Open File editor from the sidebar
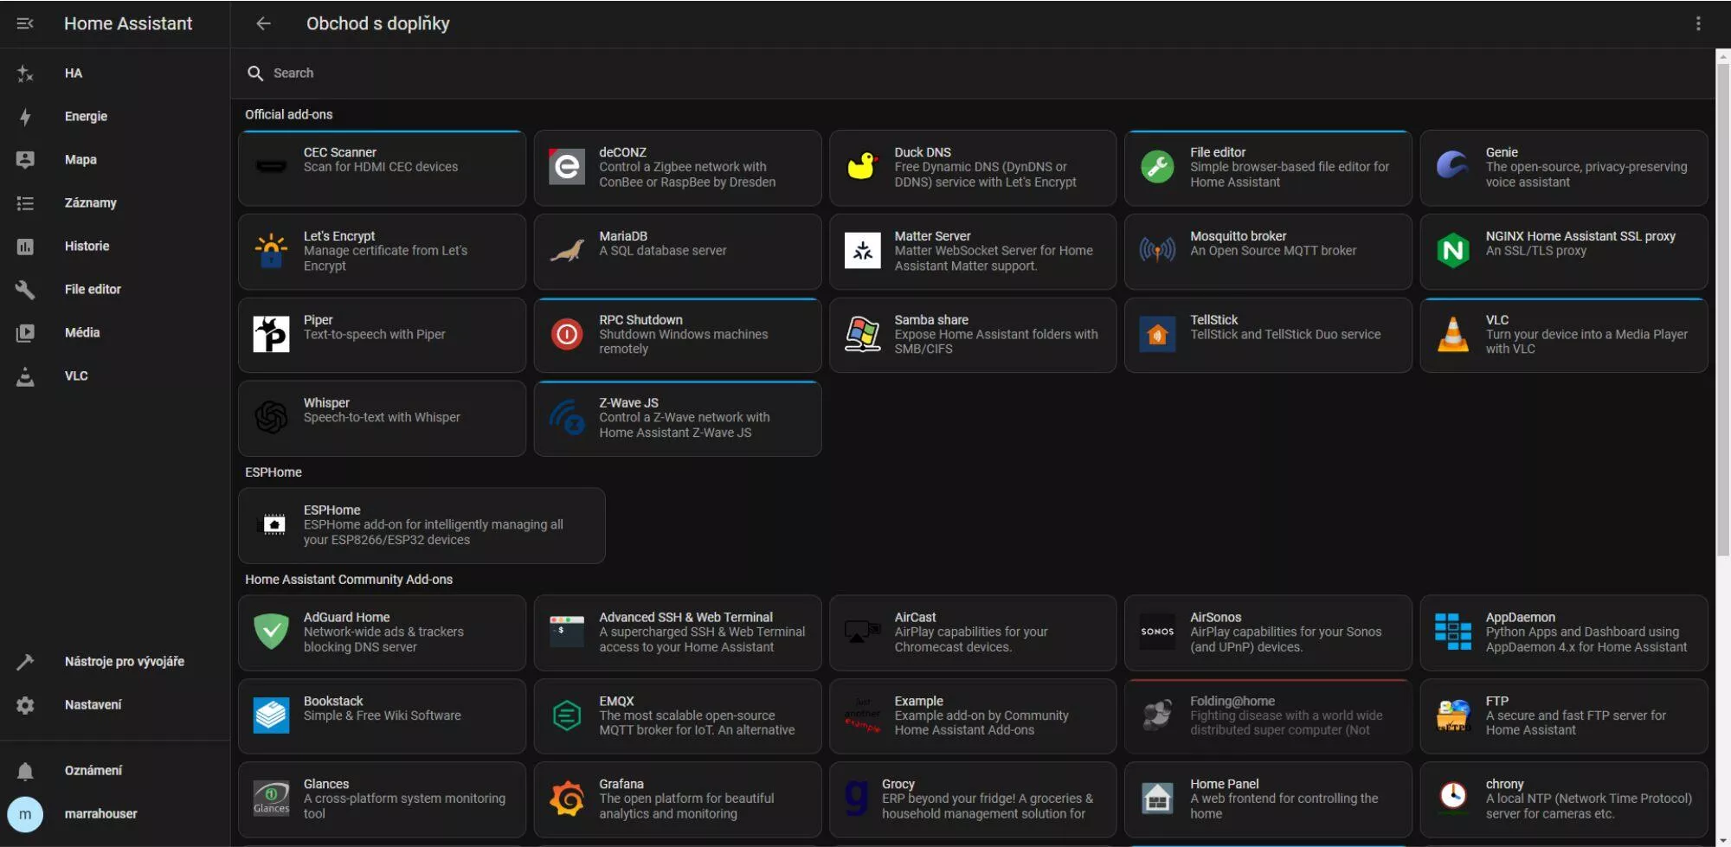Image resolution: width=1731 pixels, height=847 pixels. pos(115,290)
